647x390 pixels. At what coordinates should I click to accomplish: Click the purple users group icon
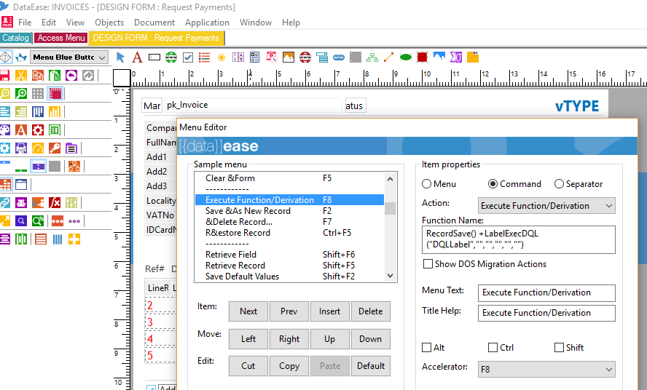tap(21, 202)
